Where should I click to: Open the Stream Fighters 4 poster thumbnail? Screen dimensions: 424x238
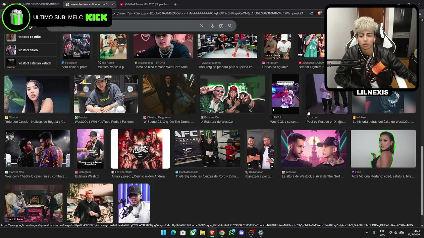[x=140, y=149]
